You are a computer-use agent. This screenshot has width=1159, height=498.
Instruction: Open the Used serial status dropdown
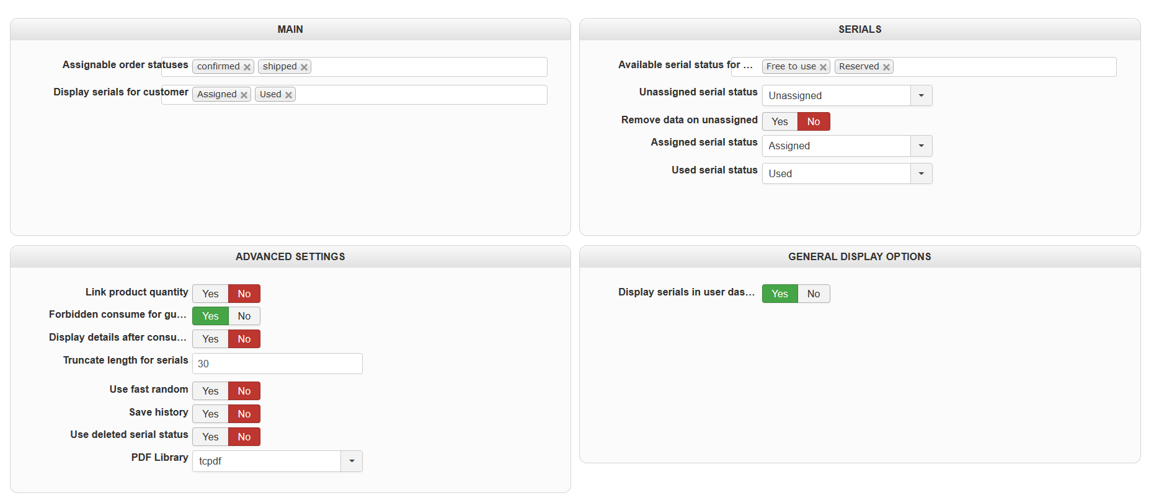[x=921, y=173]
